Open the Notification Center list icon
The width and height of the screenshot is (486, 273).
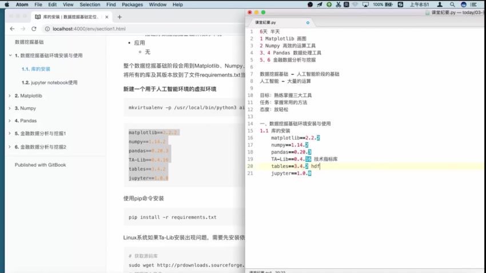pos(473,5)
